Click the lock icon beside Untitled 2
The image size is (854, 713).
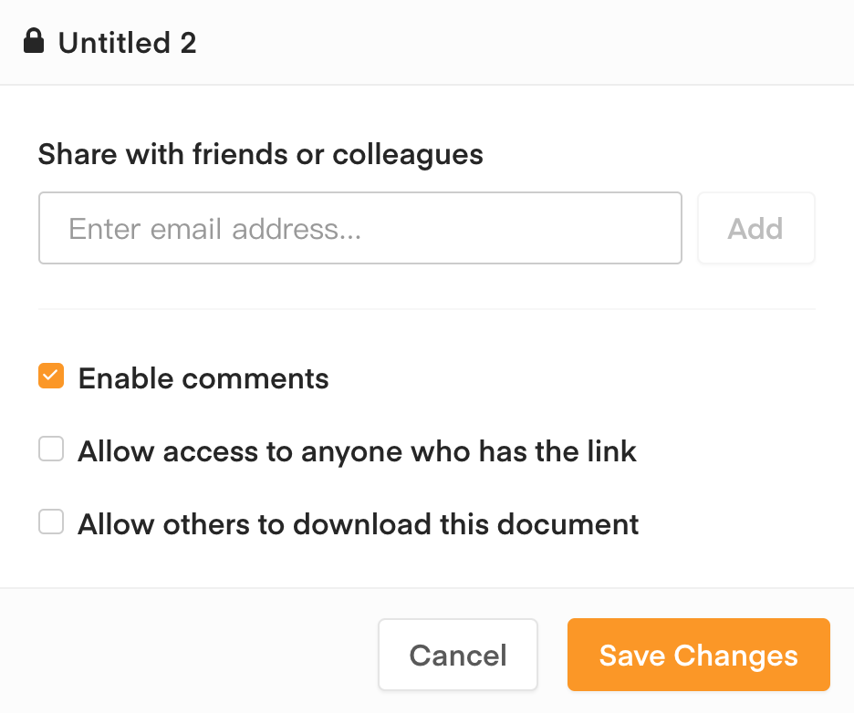pos(34,42)
